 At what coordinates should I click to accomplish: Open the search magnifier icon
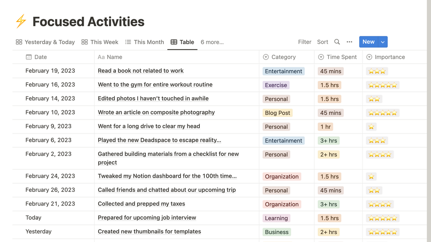point(337,42)
